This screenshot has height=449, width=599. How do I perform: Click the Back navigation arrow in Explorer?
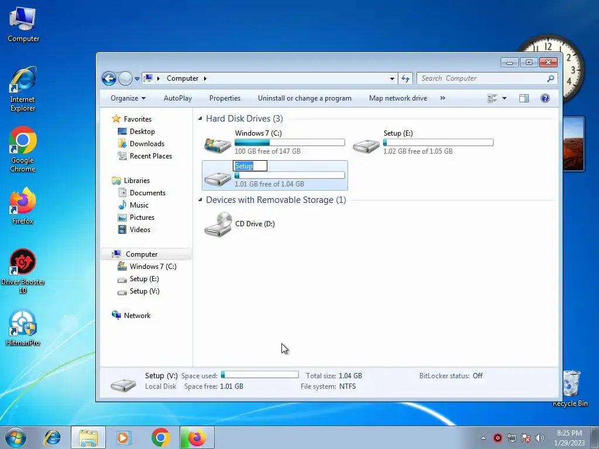(109, 79)
